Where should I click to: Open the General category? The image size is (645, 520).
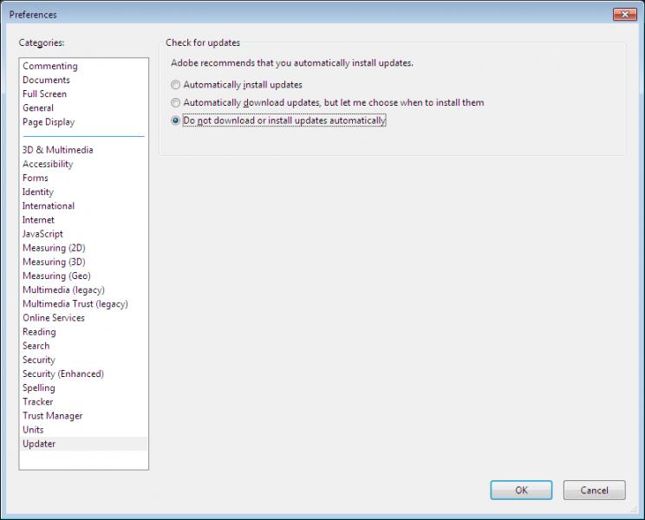pos(38,108)
